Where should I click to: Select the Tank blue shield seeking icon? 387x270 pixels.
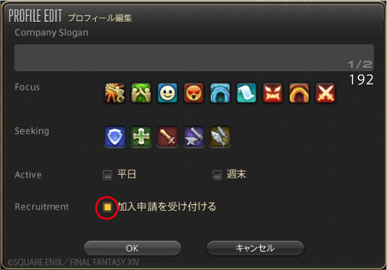(x=115, y=137)
